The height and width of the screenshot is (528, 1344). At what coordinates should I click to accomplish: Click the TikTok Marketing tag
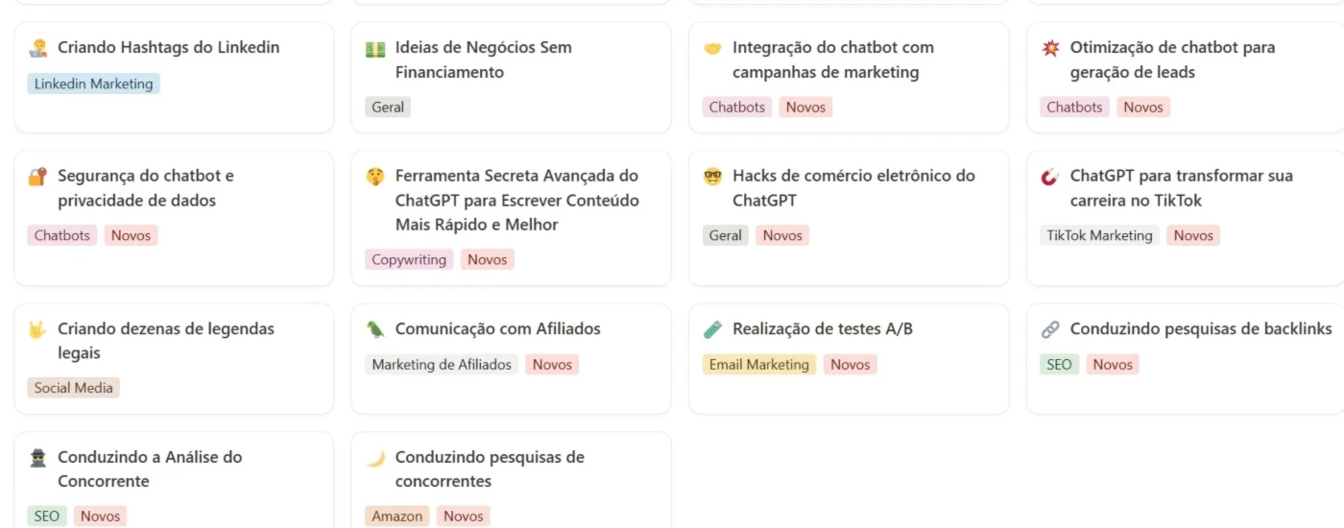click(1099, 236)
